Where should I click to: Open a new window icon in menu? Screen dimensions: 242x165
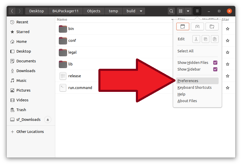(x=183, y=26)
